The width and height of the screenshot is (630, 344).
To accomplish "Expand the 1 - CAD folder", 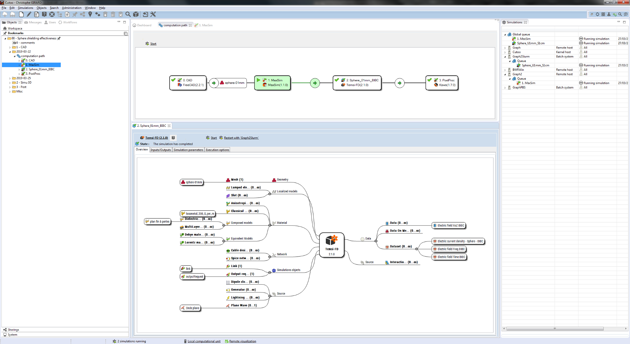I will tap(10, 48).
